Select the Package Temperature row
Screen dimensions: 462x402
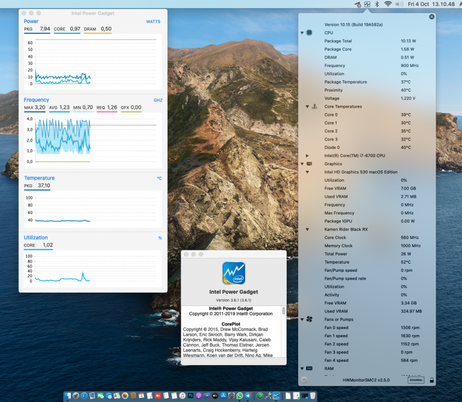click(367, 82)
